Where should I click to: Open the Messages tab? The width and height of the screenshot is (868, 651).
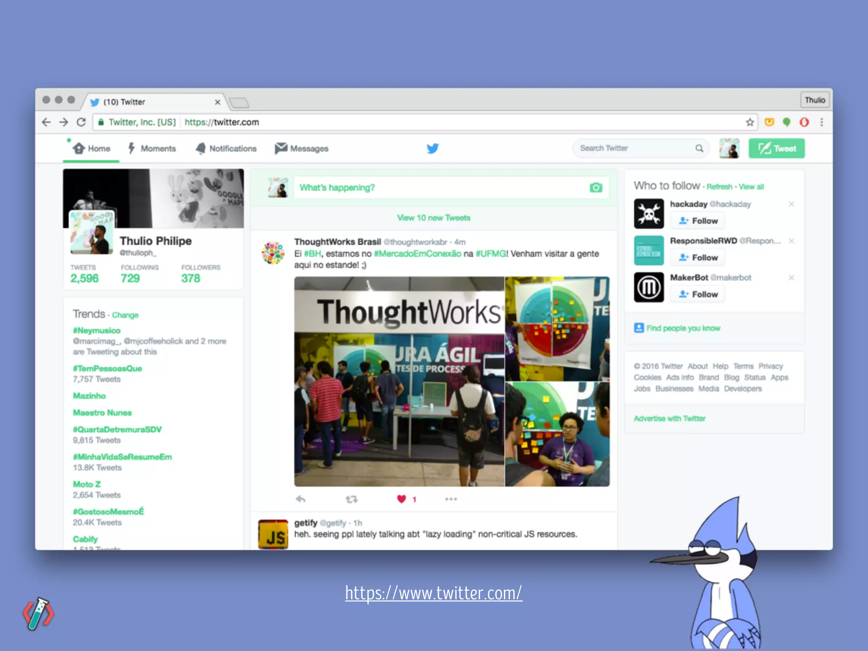coord(301,149)
